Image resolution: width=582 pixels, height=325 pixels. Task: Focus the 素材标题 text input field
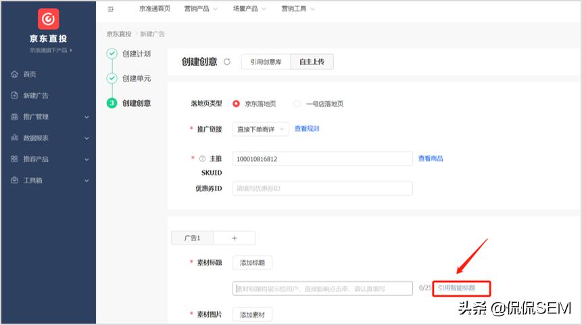click(x=322, y=289)
